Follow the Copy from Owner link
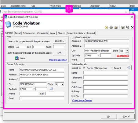The height and width of the screenshot is (123, 138). click(x=82, y=100)
